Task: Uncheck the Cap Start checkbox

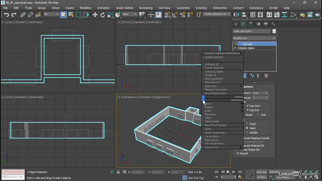Action: (248, 106)
